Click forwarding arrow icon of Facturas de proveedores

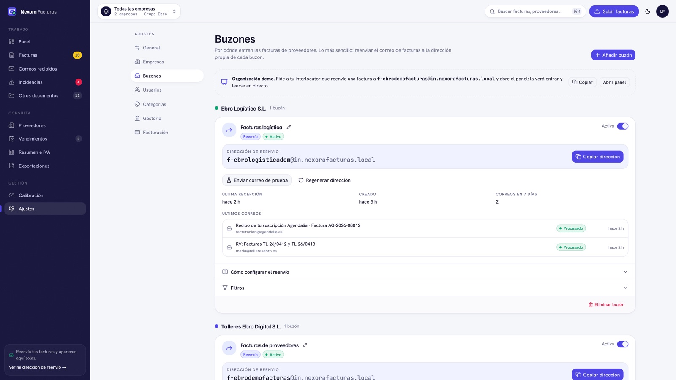click(229, 348)
